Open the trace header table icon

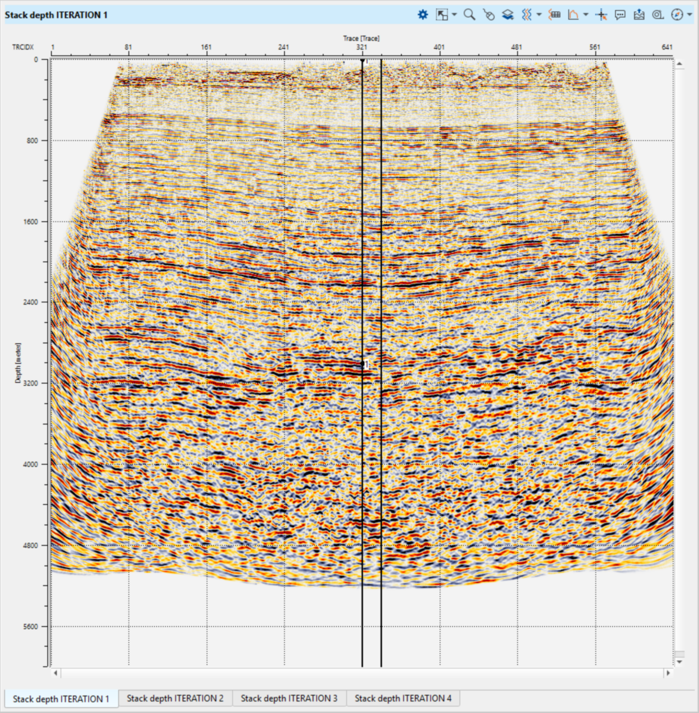point(555,15)
